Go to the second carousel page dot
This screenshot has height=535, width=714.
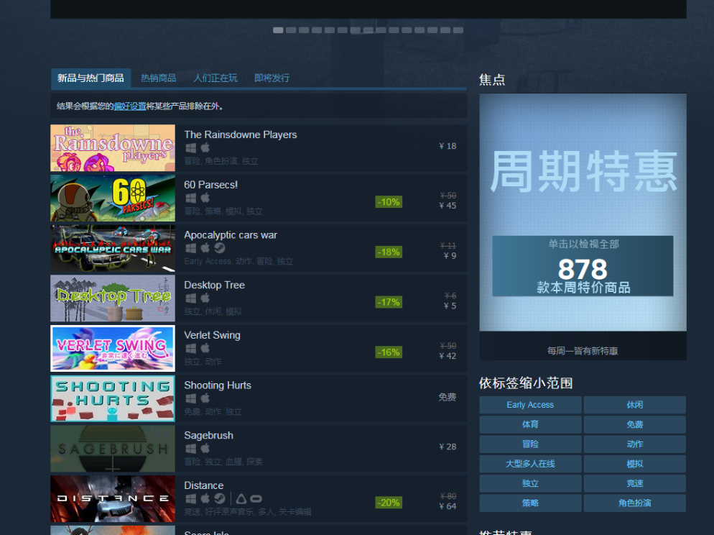pos(290,30)
